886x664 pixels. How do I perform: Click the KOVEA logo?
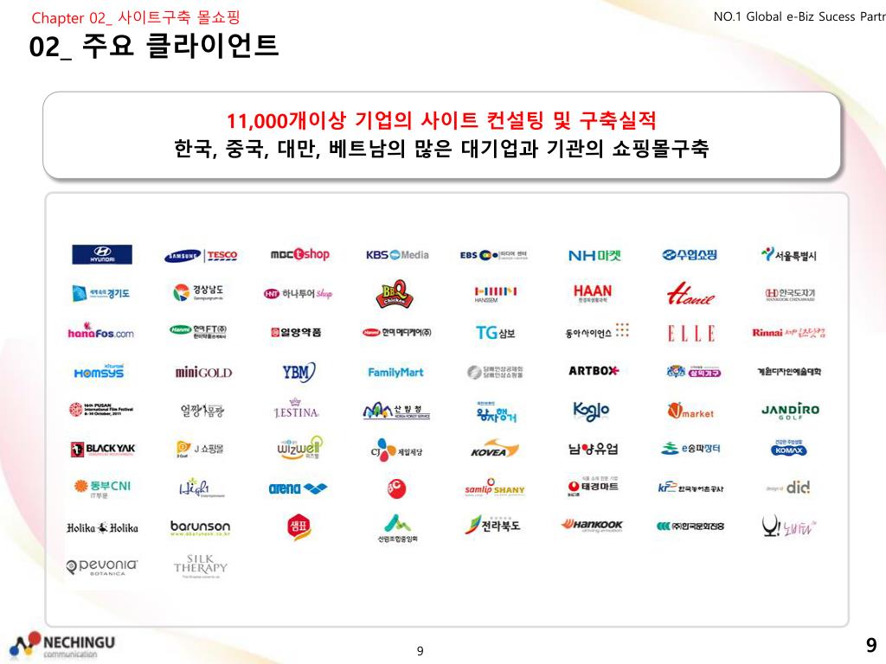(494, 449)
